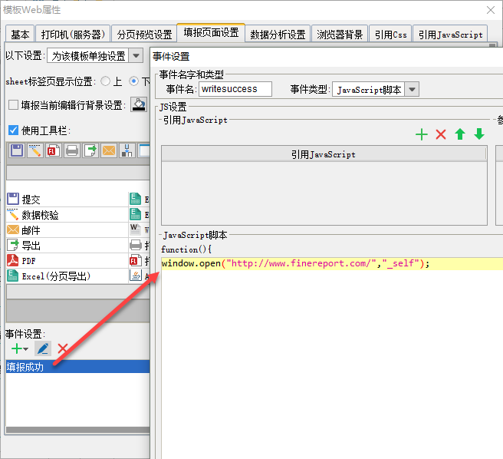Open the 事件类型 JavaScript脚本 dropdown
503x459 pixels.
click(x=412, y=89)
